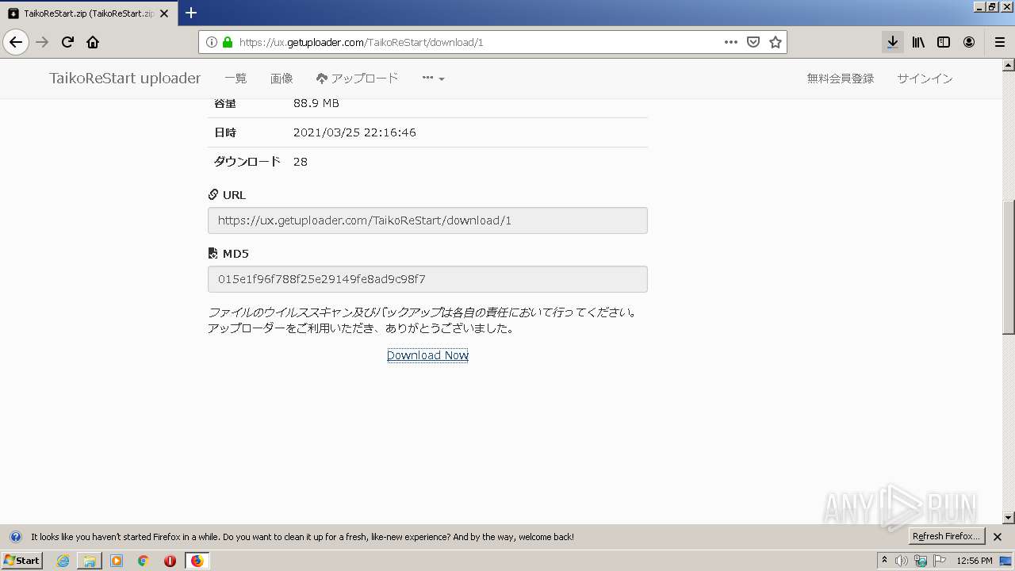Click the Download Now link
Viewport: 1015px width, 571px height.
pyautogui.click(x=427, y=355)
